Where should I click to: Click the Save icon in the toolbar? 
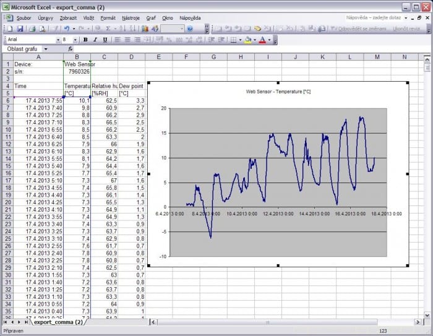[x=20, y=29]
